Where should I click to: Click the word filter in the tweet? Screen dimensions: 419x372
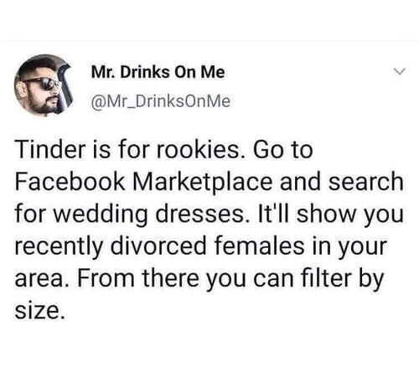[x=327, y=278]
